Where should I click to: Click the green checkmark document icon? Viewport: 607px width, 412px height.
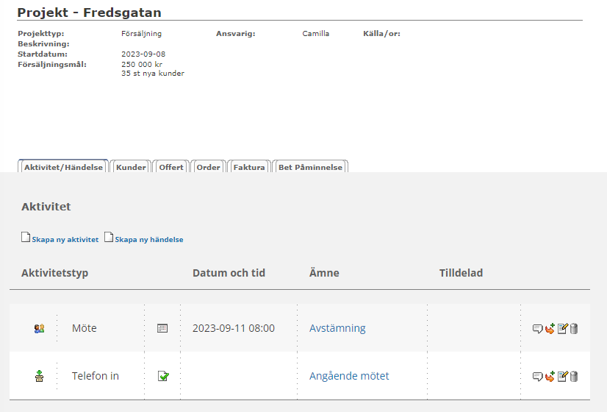tap(162, 377)
